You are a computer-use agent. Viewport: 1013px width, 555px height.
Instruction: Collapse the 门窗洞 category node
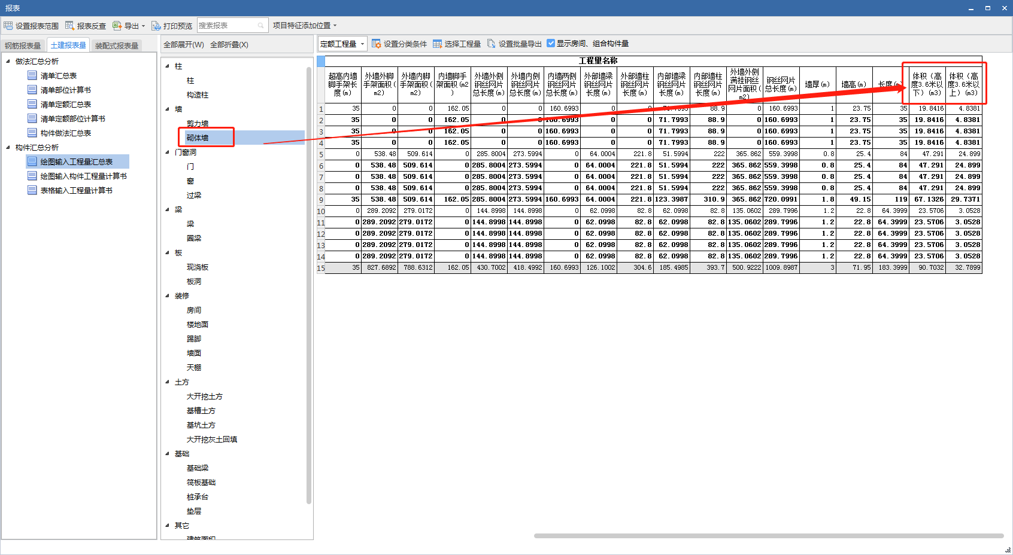coord(168,153)
